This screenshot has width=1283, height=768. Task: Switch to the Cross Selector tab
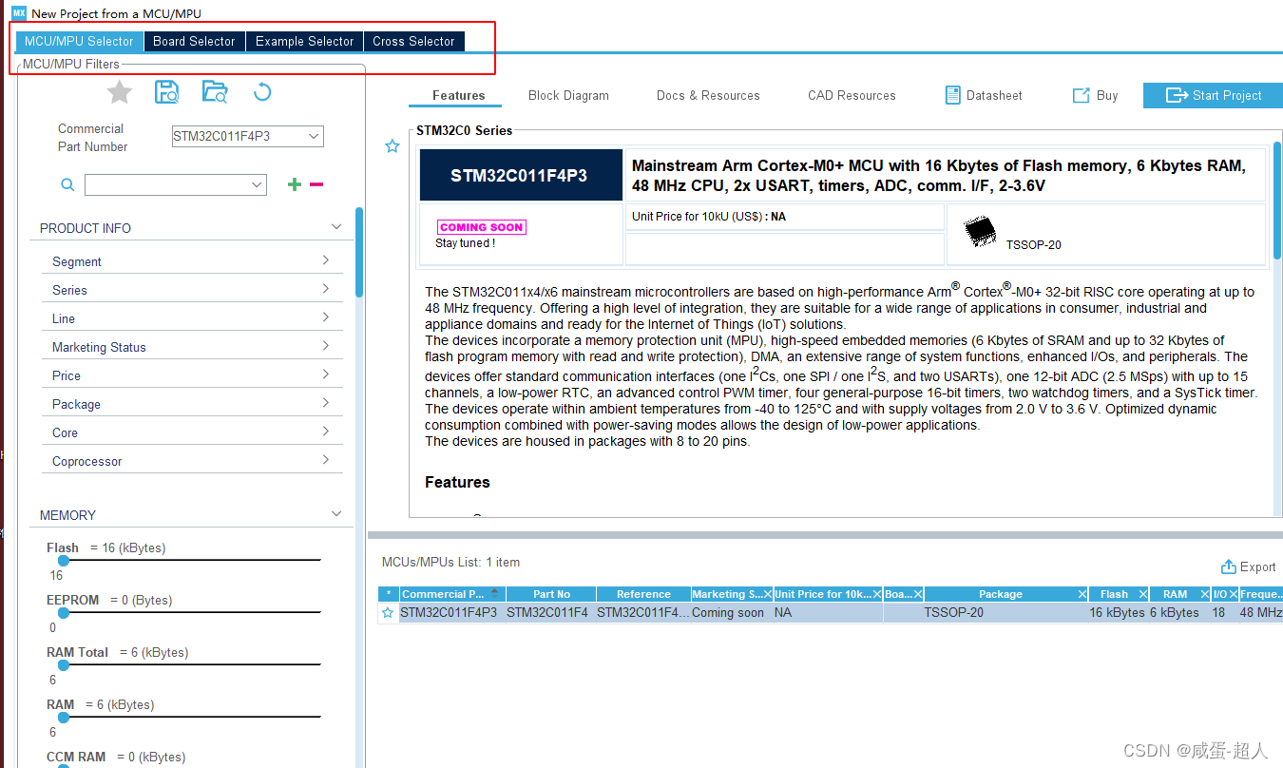pyautogui.click(x=413, y=41)
